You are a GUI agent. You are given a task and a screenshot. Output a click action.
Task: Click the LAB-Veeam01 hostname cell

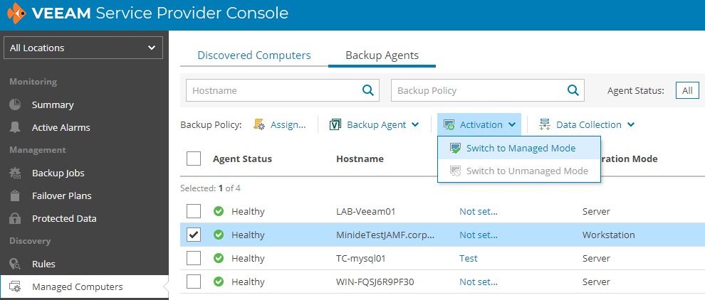pos(365,211)
